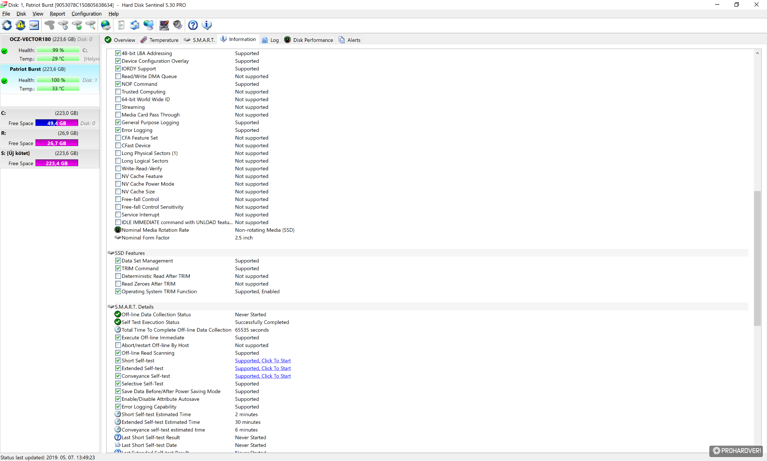This screenshot has width=767, height=461.
Task: Click the Deterministic Read After TRIM checkbox
Action: click(118, 276)
